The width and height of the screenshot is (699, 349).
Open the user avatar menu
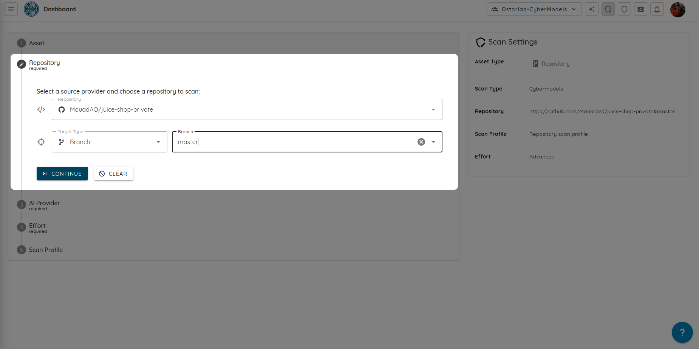(678, 9)
